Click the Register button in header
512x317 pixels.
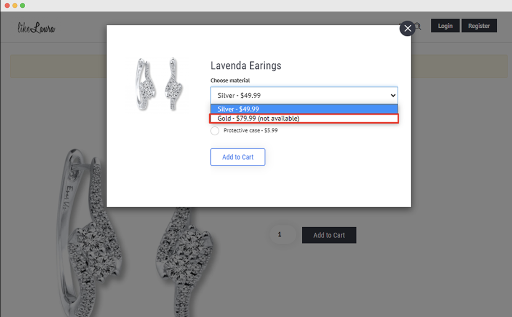tap(479, 26)
